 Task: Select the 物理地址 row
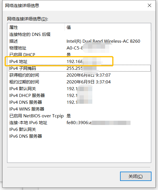coord(80,48)
